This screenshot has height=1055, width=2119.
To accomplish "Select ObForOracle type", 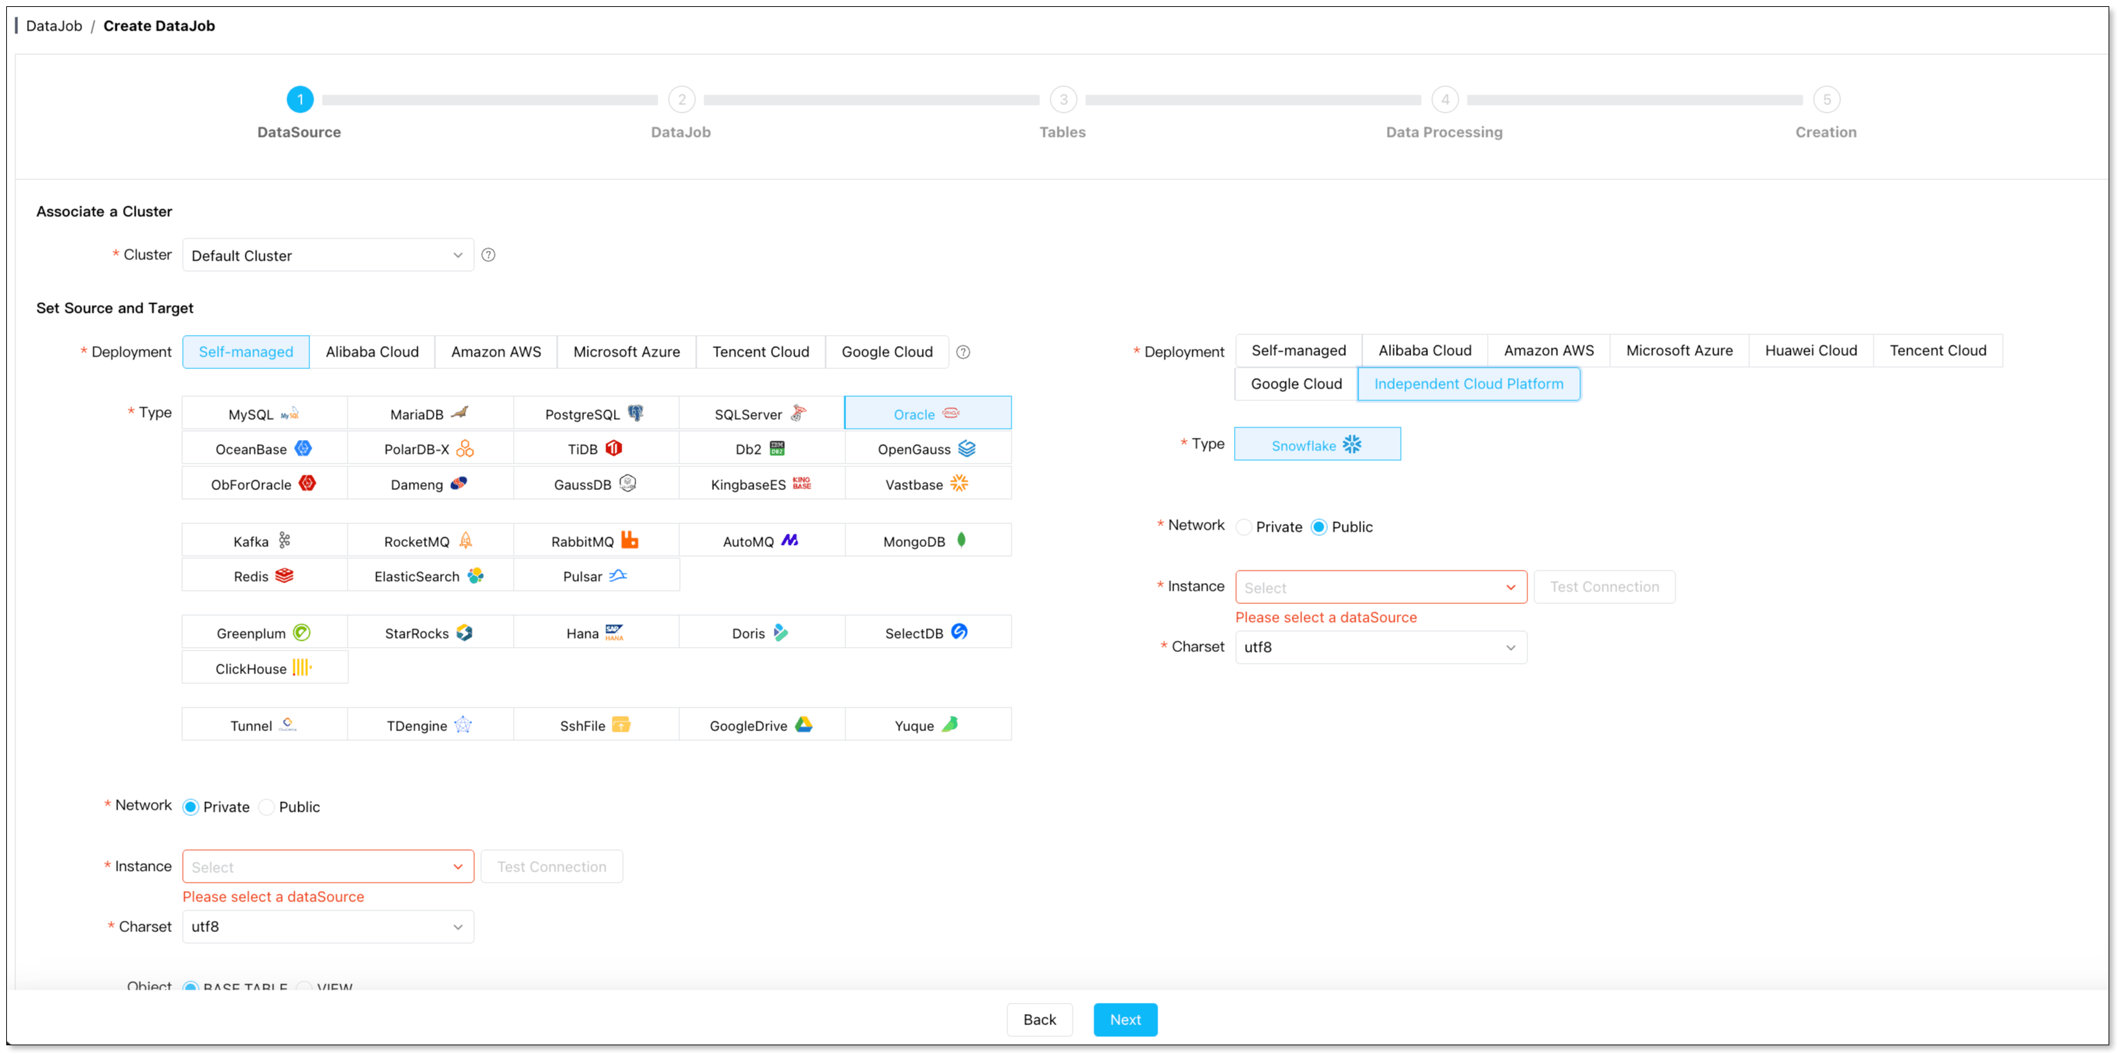I will click(x=264, y=484).
